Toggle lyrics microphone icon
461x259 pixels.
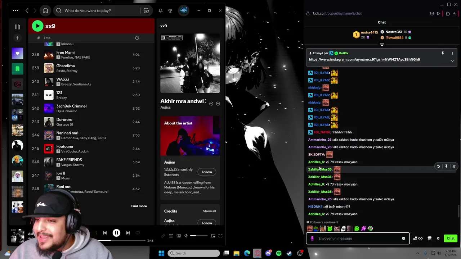(163, 236)
